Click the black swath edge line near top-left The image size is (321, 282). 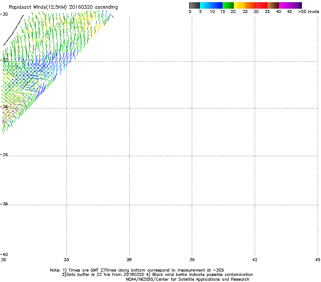tap(13, 30)
